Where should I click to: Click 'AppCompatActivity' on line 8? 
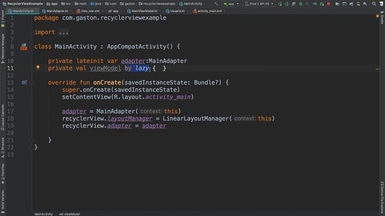pos(137,47)
